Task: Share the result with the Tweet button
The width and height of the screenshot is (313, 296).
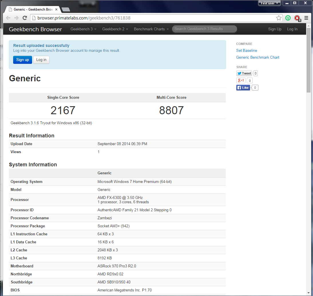Action: pyautogui.click(x=244, y=73)
